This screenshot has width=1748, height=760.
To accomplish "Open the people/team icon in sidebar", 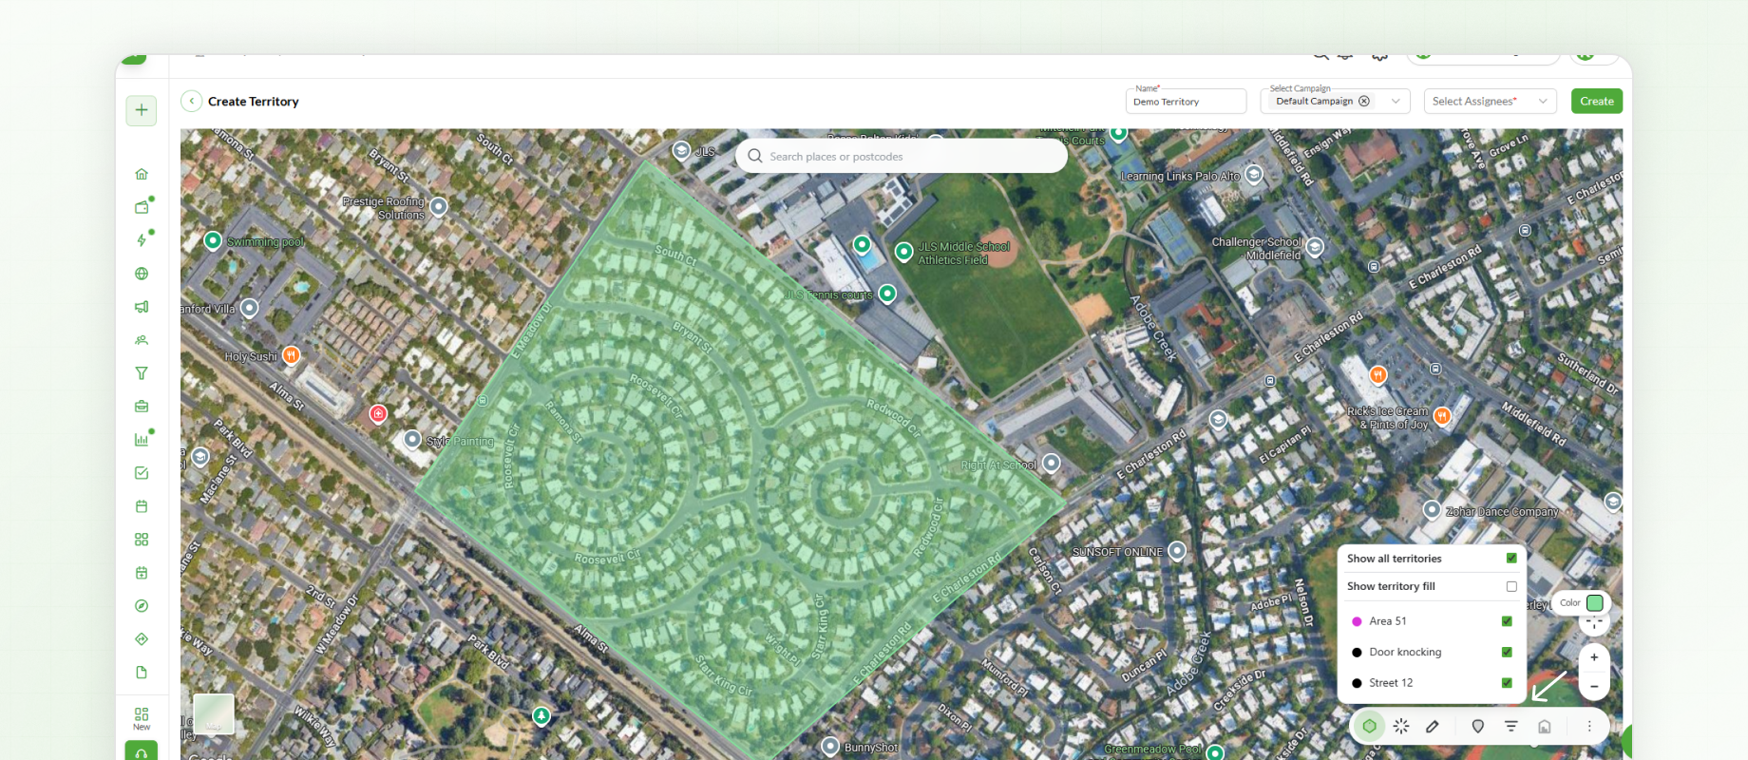I will pyautogui.click(x=142, y=340).
